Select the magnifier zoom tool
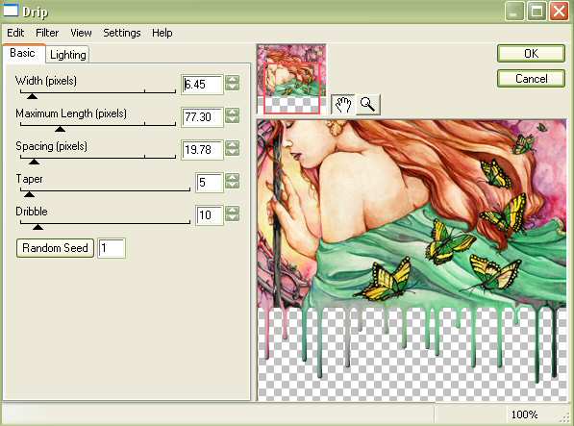 [368, 105]
